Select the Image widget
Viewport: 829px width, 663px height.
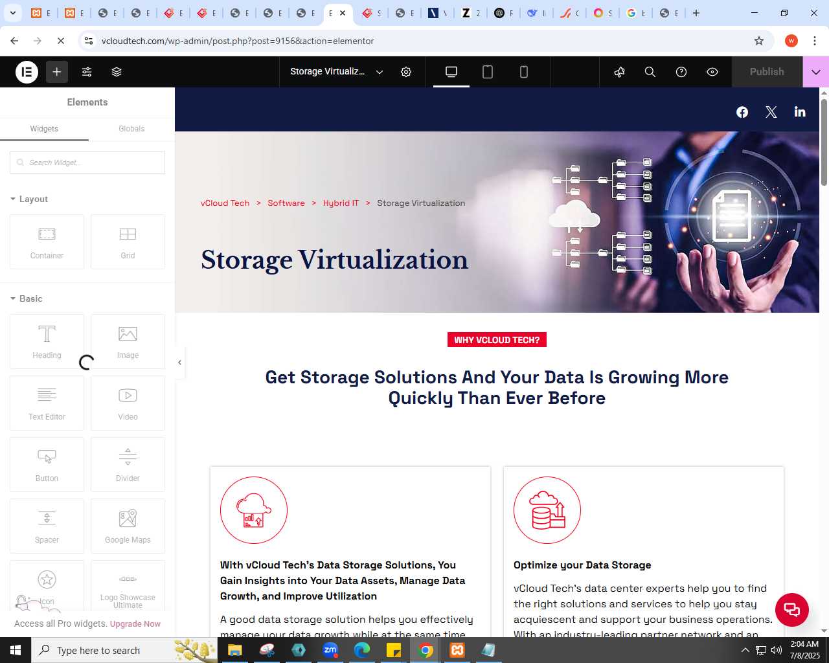(x=128, y=341)
